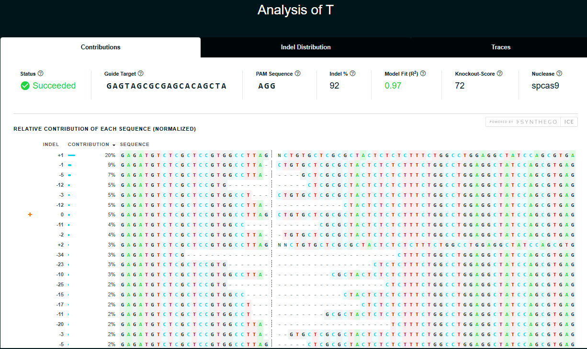Click the INDEL column header
Image resolution: width=587 pixels, height=349 pixels.
click(x=51, y=144)
